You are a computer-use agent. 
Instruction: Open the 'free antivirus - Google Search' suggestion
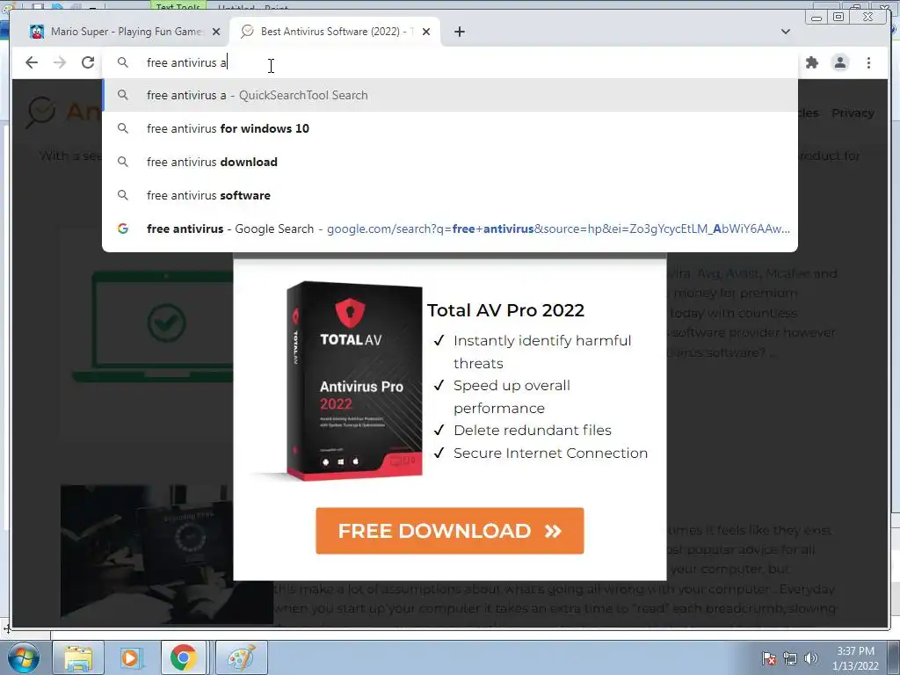(450, 229)
